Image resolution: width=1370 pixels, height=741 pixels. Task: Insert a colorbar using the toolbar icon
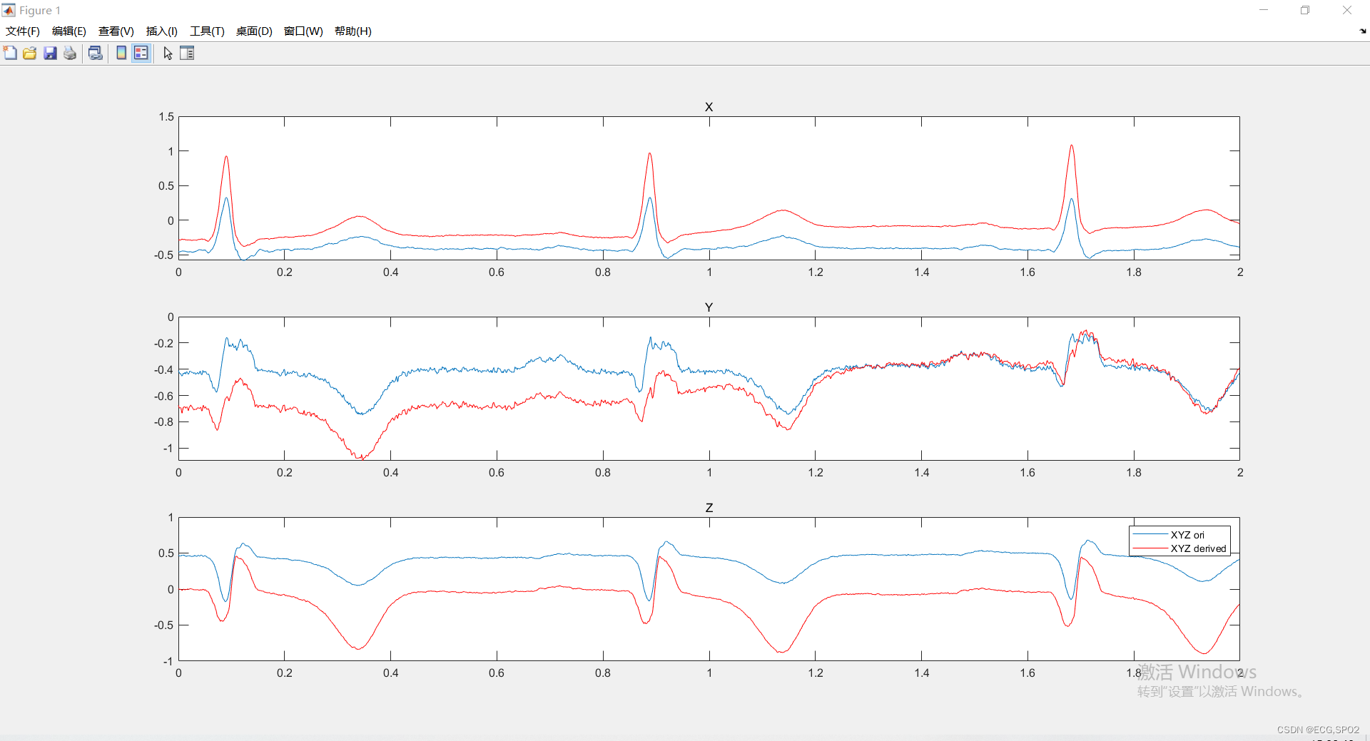(121, 53)
